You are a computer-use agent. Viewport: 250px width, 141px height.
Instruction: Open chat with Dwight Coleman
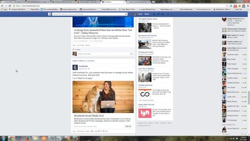pyautogui.click(x=234, y=83)
